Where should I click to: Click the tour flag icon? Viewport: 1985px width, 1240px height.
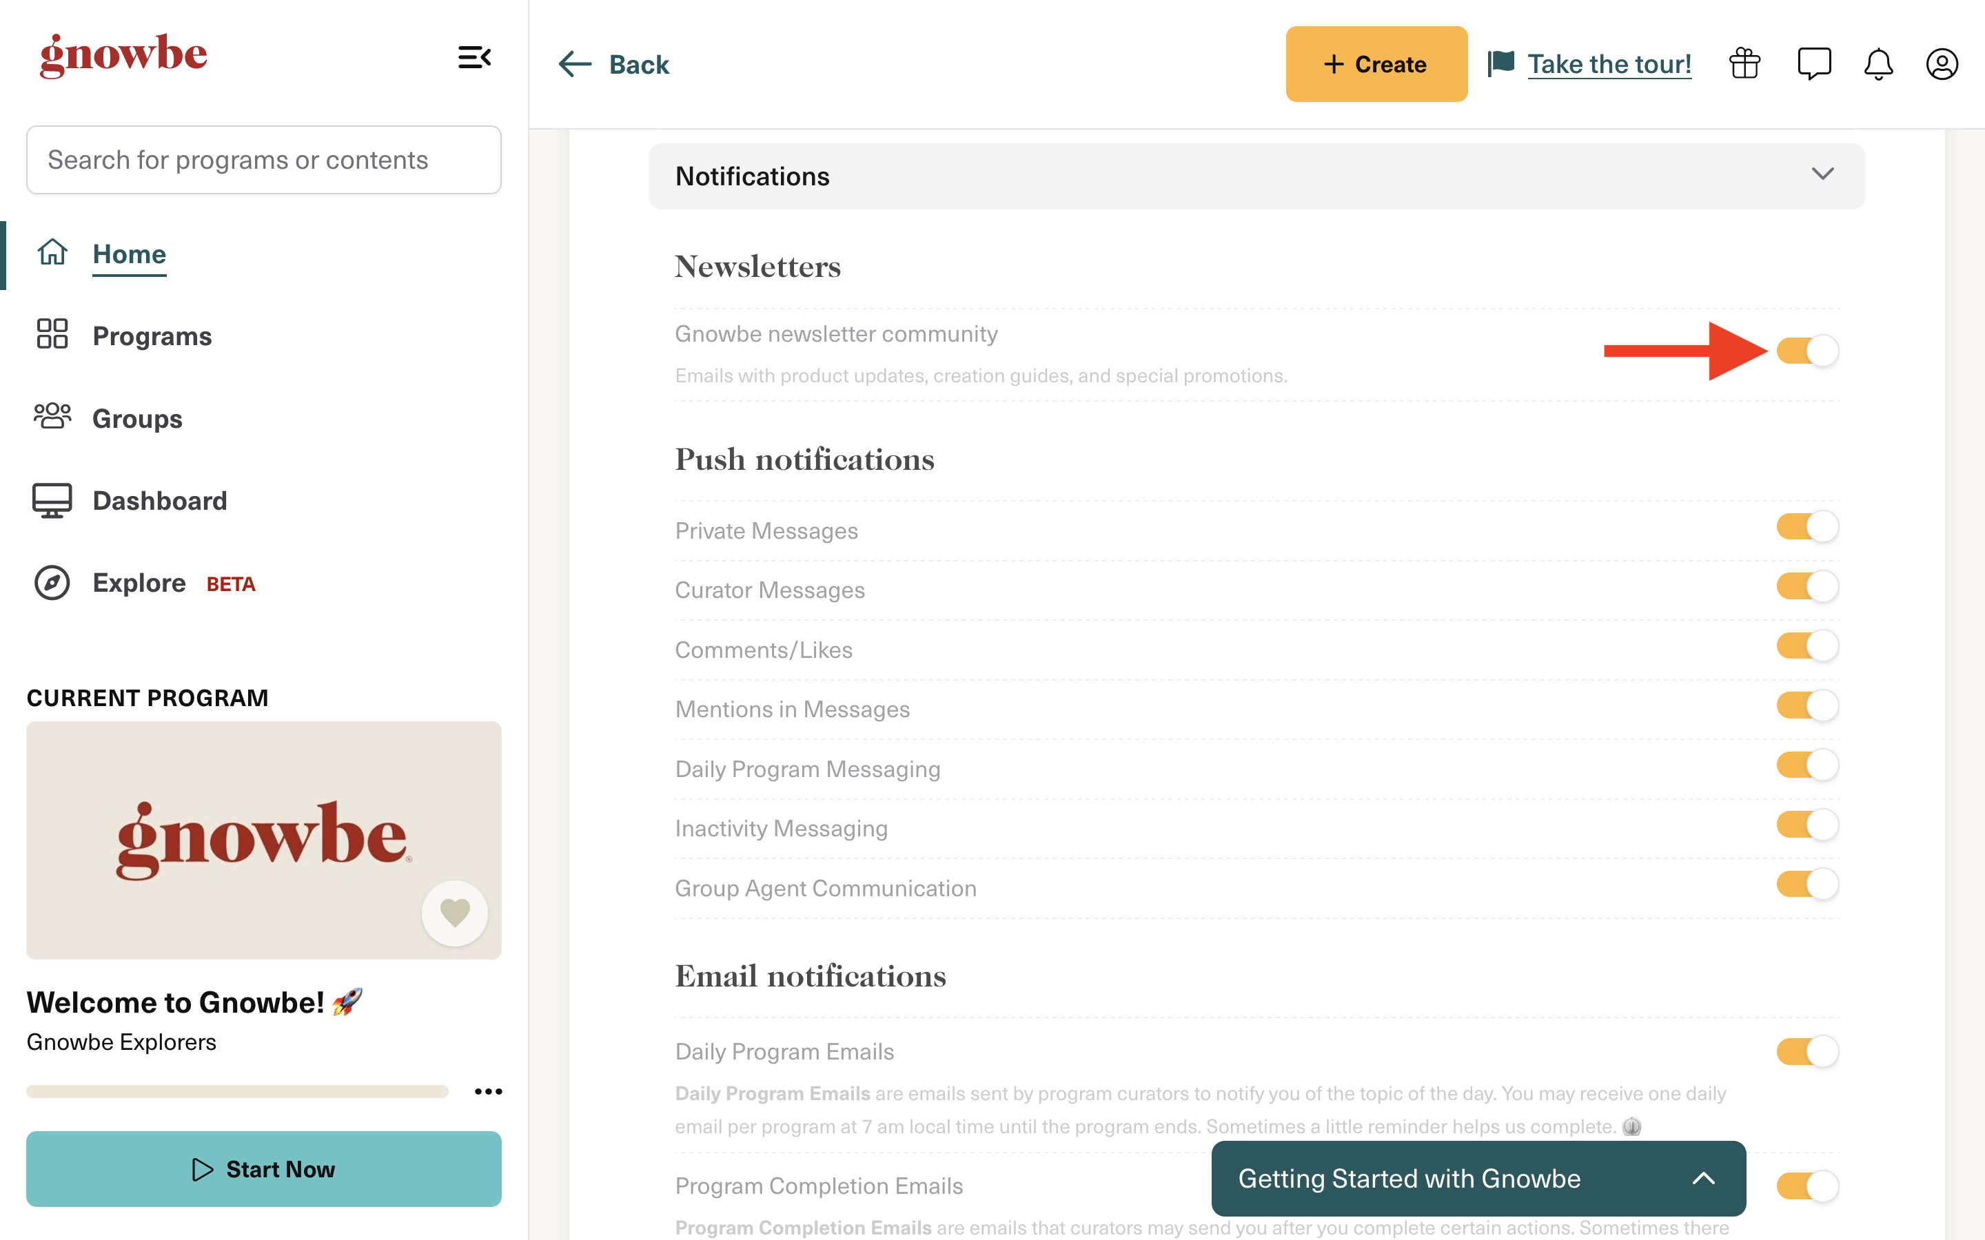pyautogui.click(x=1501, y=63)
